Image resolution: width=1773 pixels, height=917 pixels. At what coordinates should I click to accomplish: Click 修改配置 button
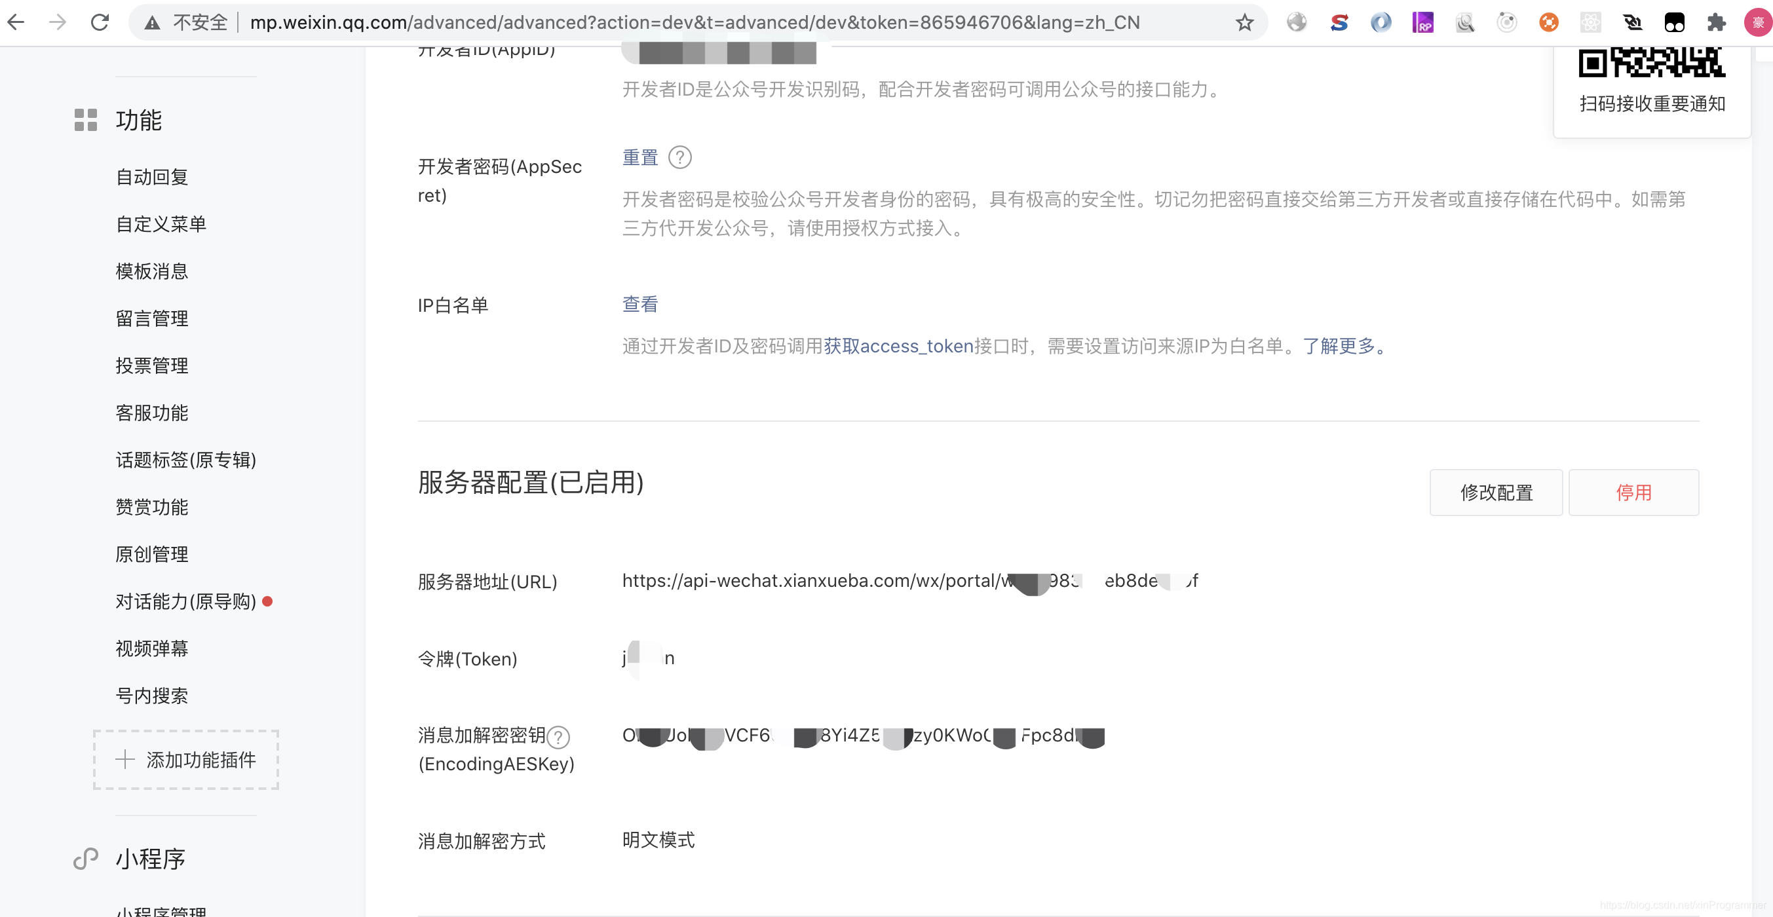pos(1496,493)
